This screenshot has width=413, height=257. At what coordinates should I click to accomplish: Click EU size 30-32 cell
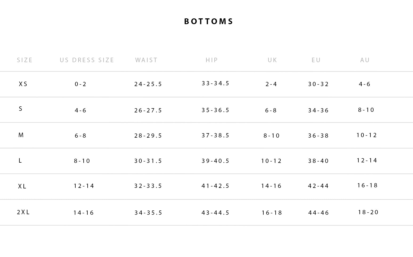[318, 84]
